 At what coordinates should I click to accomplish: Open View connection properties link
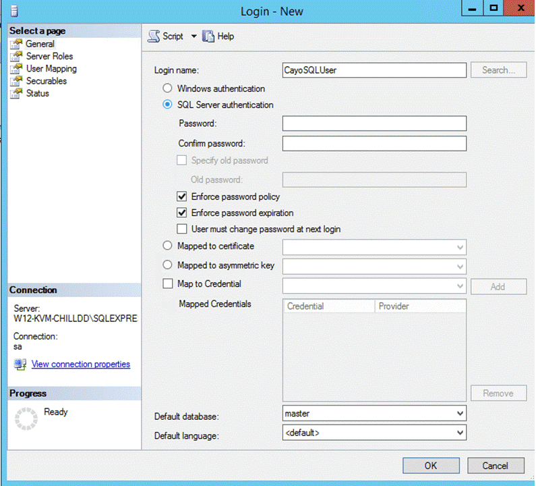coord(81,364)
